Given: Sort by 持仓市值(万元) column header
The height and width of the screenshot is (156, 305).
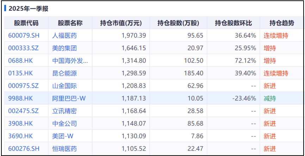Looking at the screenshot, I should coord(121,23).
